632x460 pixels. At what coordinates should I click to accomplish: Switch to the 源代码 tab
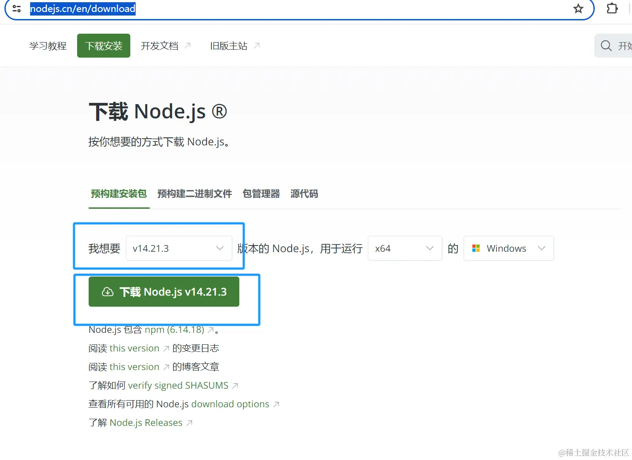(304, 194)
